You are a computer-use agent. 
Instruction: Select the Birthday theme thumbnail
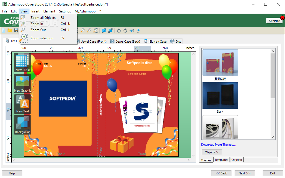click(x=220, y=63)
